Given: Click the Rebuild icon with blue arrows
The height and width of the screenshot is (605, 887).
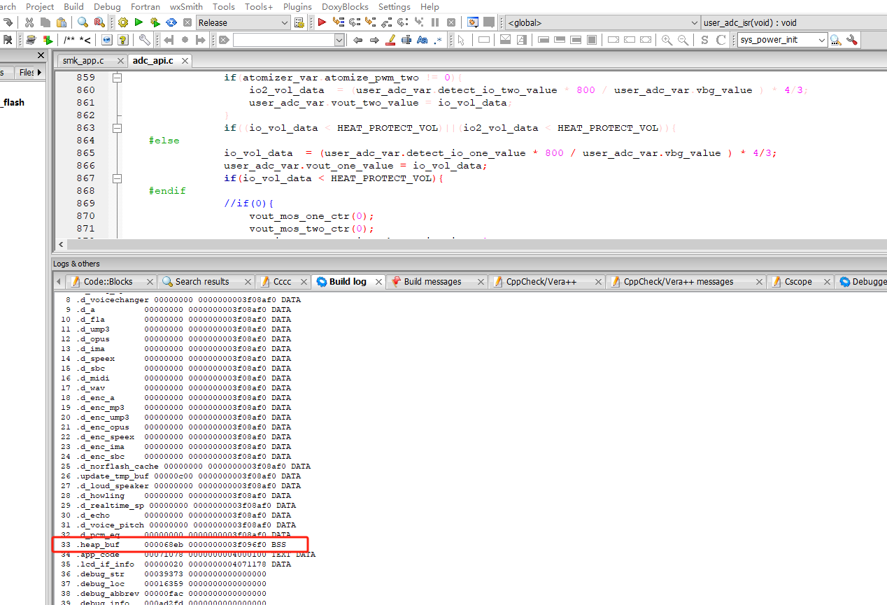Looking at the screenshot, I should coord(171,22).
